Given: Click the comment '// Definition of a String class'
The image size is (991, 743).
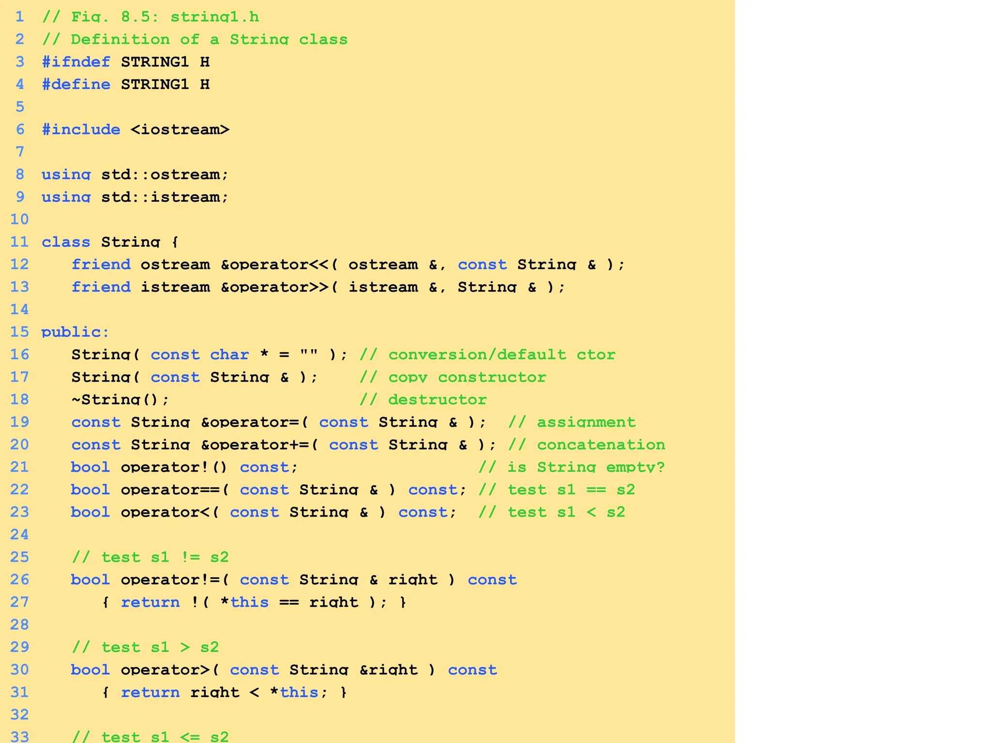Looking at the screenshot, I should pos(195,39).
